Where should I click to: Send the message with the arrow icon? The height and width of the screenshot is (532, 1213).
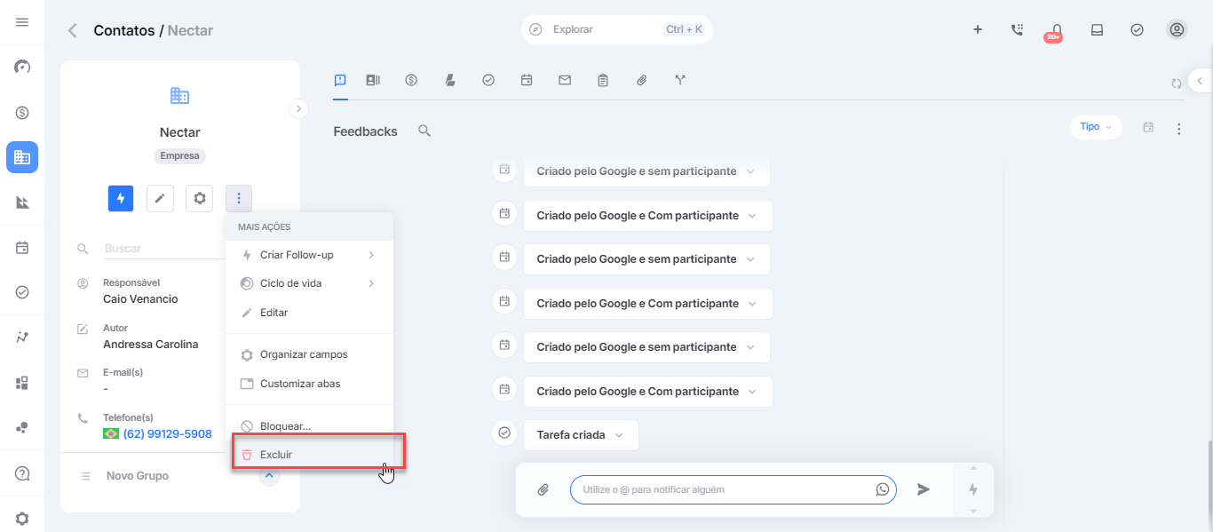pyautogui.click(x=924, y=489)
